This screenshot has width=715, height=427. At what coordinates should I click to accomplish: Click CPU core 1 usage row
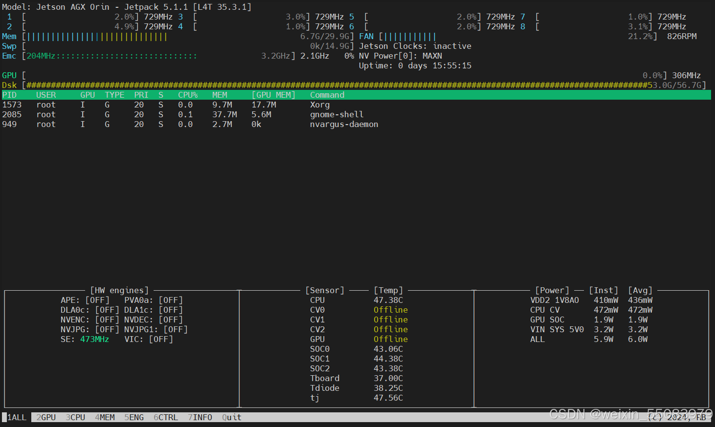90,17
